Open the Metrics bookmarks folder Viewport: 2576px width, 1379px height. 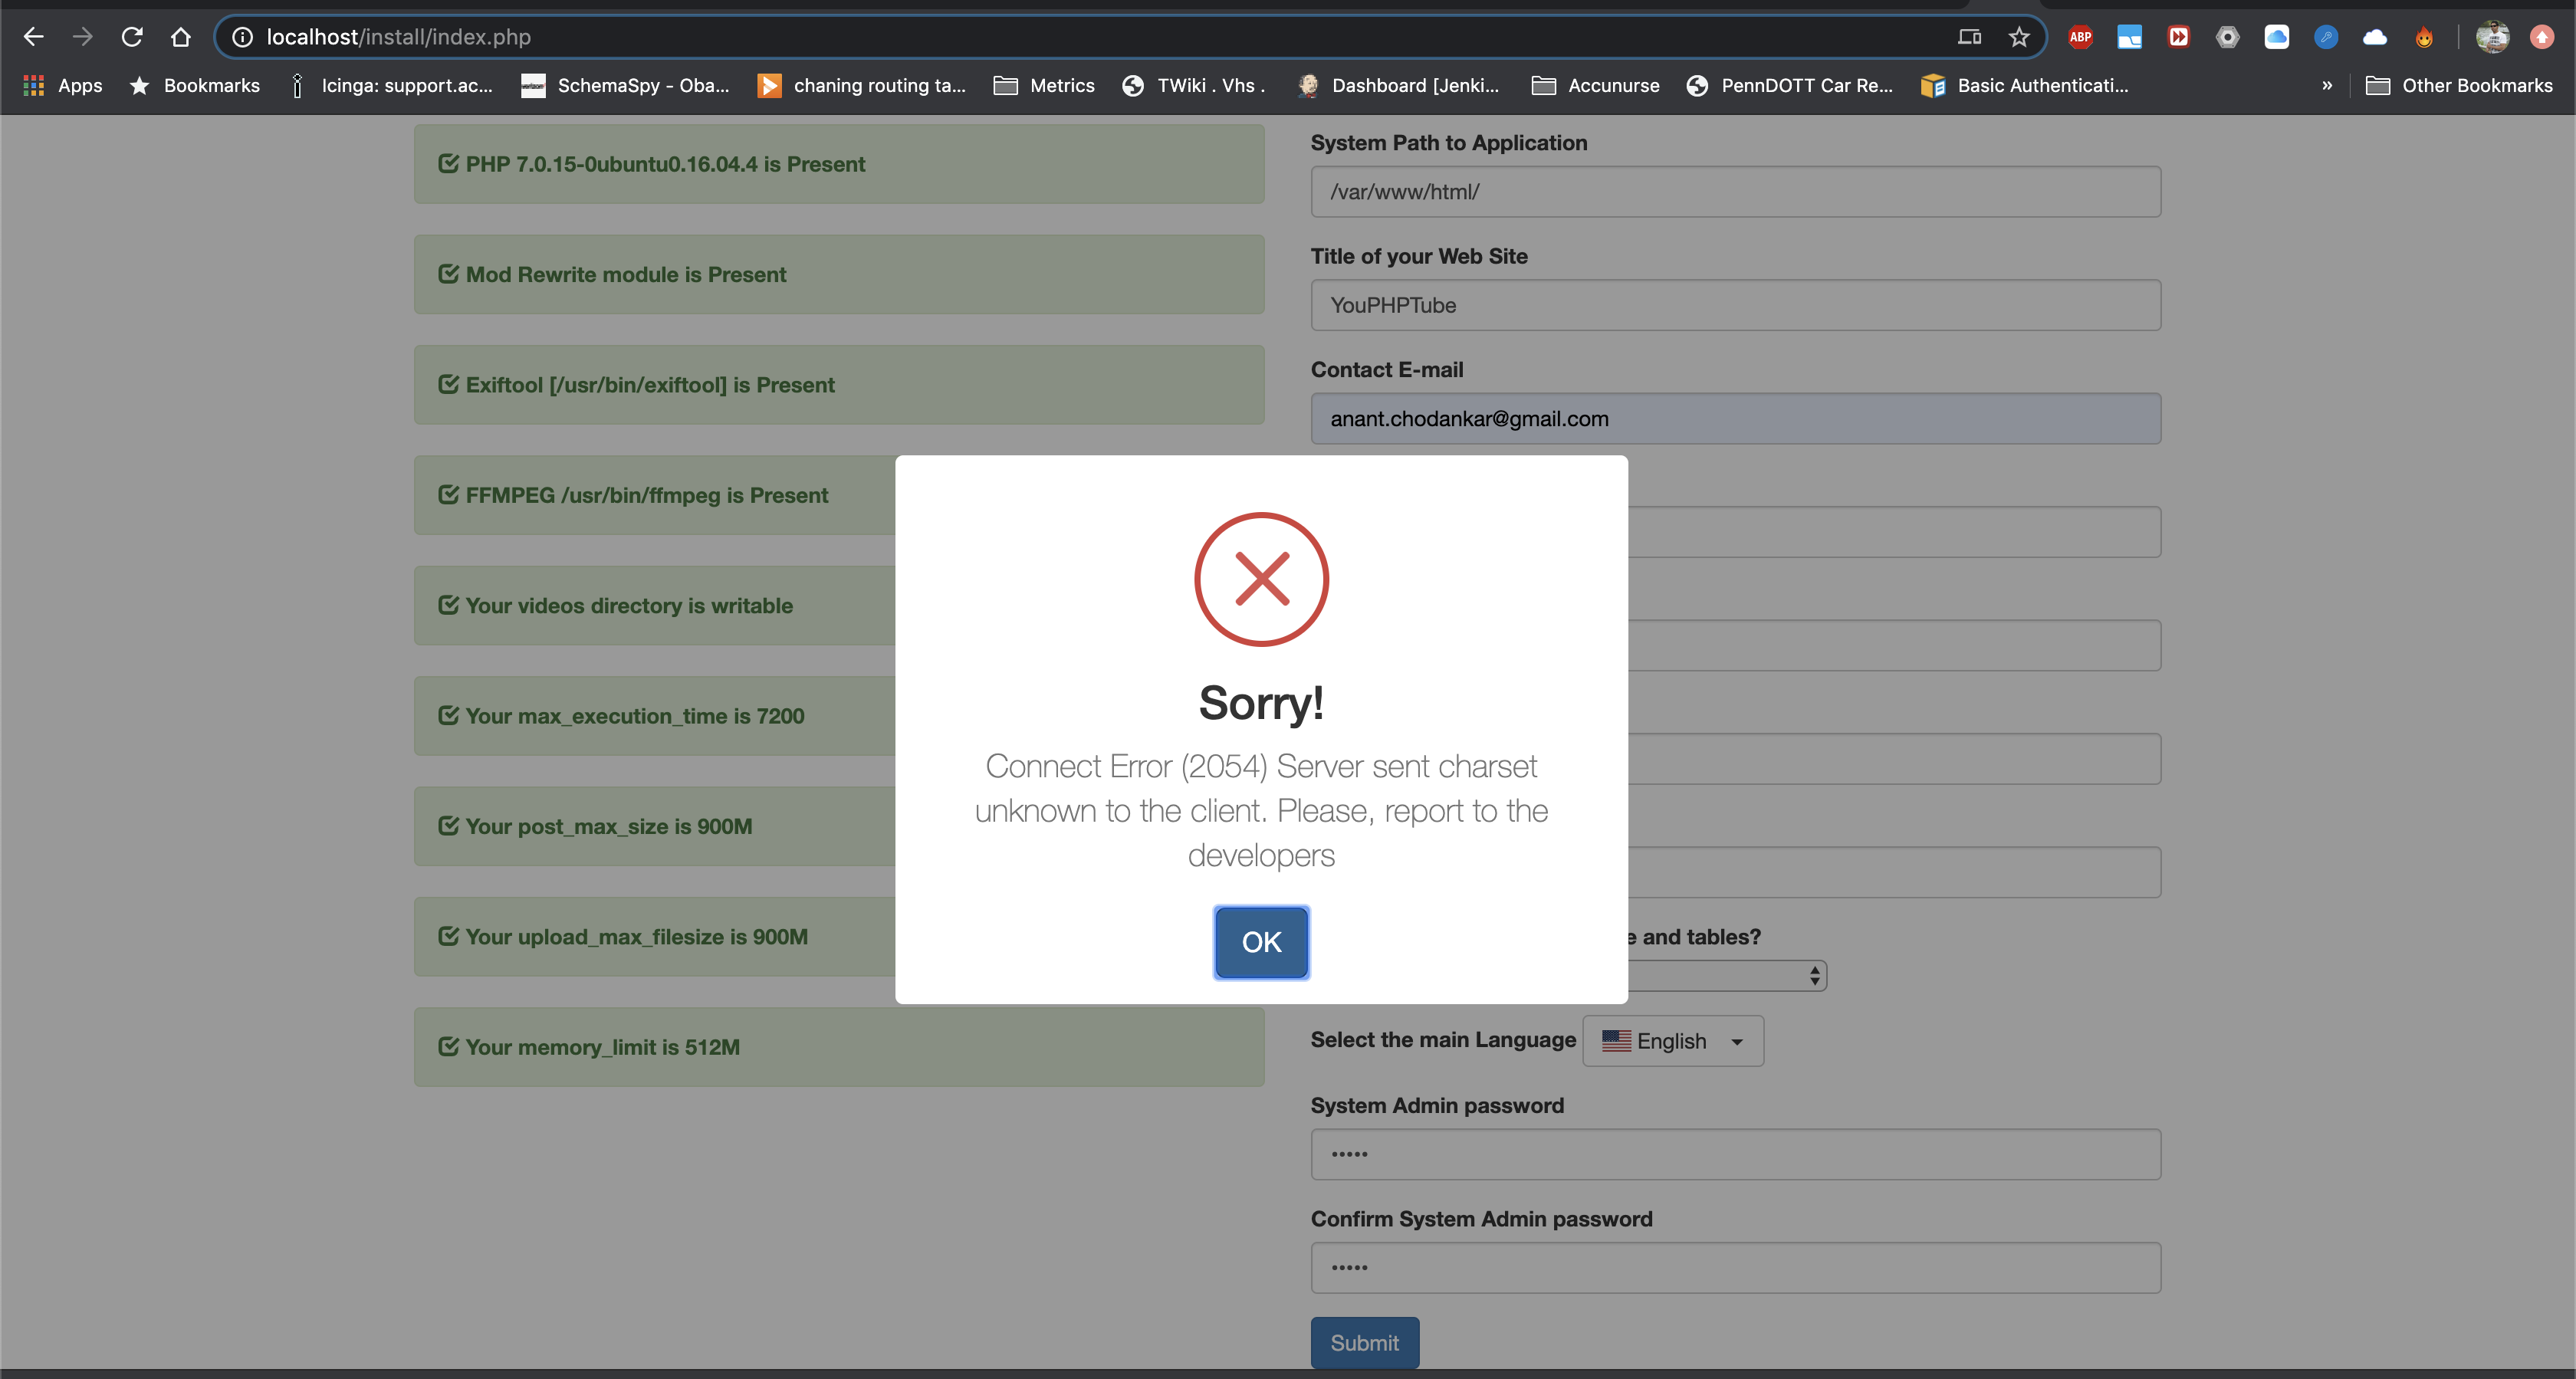1044,86
